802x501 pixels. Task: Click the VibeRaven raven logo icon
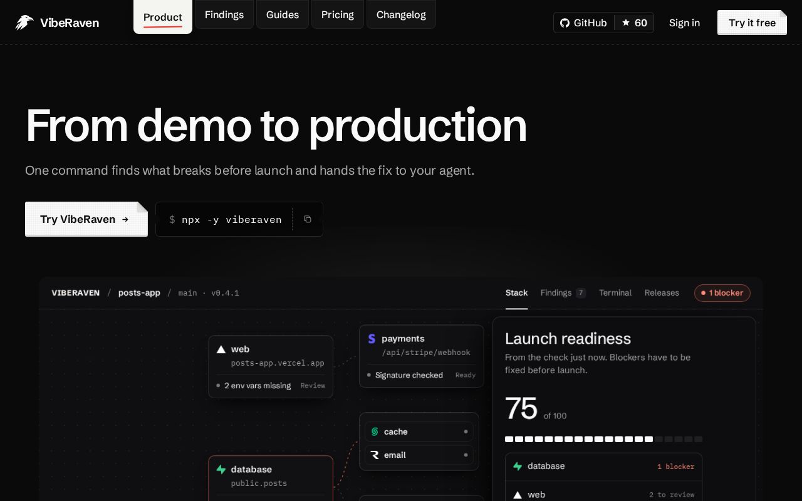coord(24,23)
